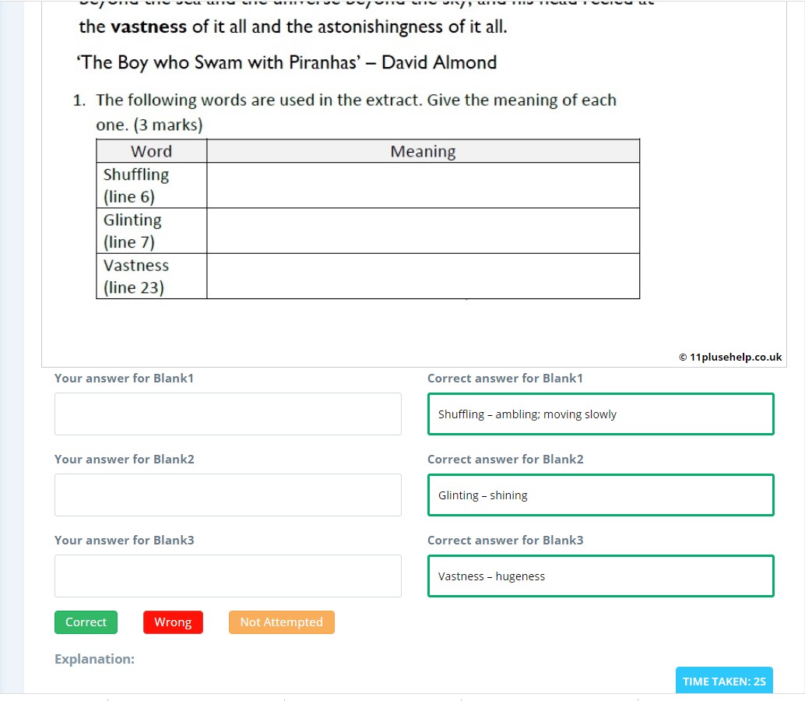The image size is (805, 701).
Task: Click the TIME TAKEN: 2S badge
Action: [724, 680]
